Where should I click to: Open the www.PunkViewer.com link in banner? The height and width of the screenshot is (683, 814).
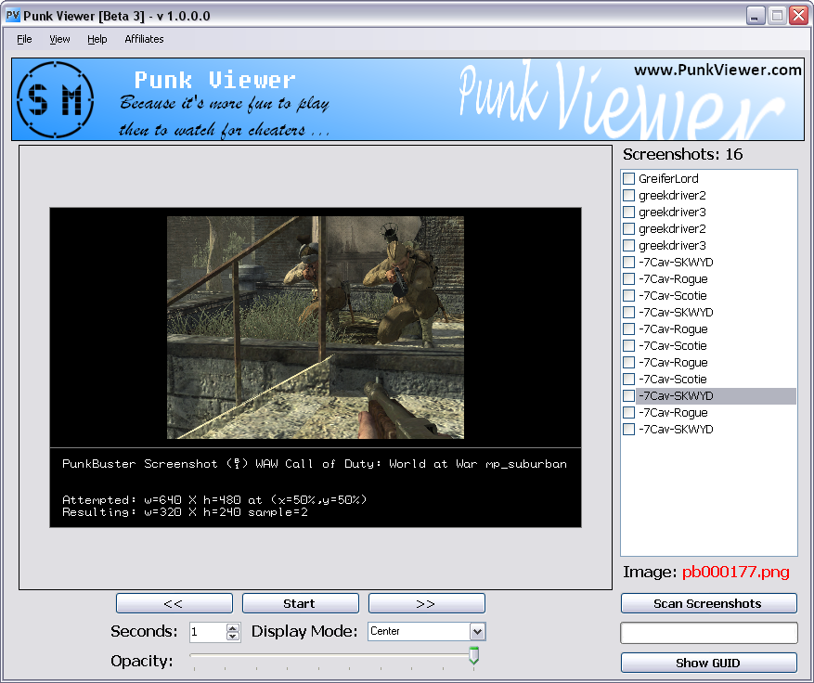point(718,70)
